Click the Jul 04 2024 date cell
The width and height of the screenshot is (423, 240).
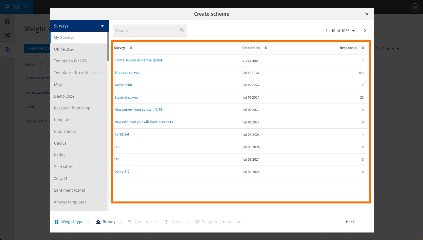coord(251,135)
